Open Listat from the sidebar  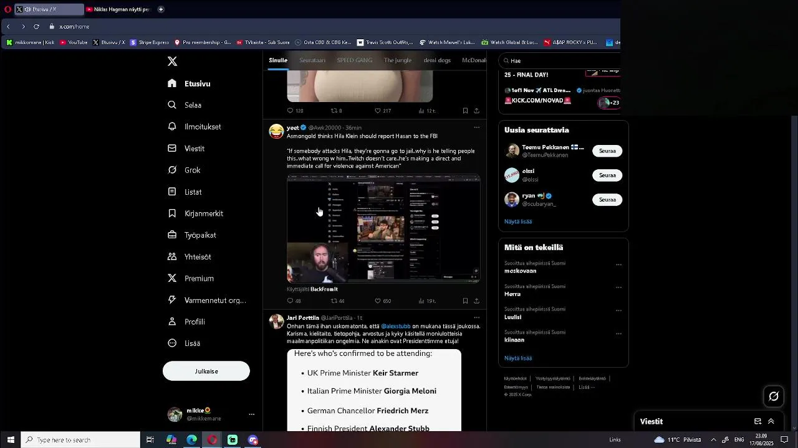tap(185, 192)
